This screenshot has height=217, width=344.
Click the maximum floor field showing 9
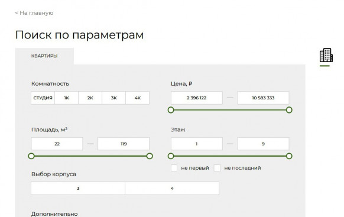click(263, 144)
